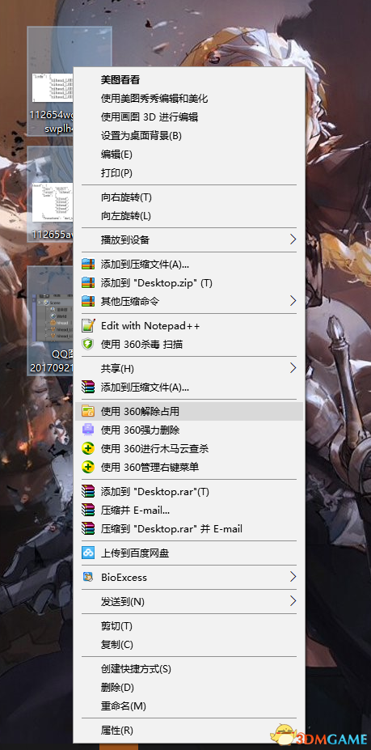This screenshot has height=750, width=371.
Task: Click the books icon beside 添加到压缩文件(A)... below 共享
Action: tap(88, 387)
